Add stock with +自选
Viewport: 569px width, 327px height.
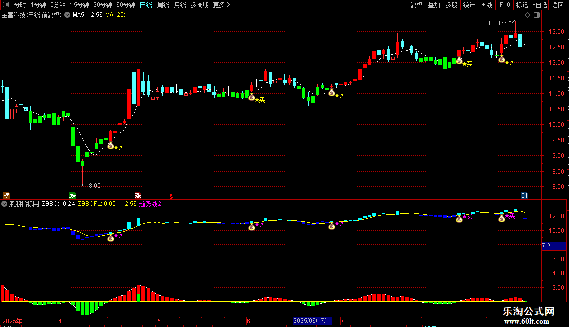(x=540, y=5)
